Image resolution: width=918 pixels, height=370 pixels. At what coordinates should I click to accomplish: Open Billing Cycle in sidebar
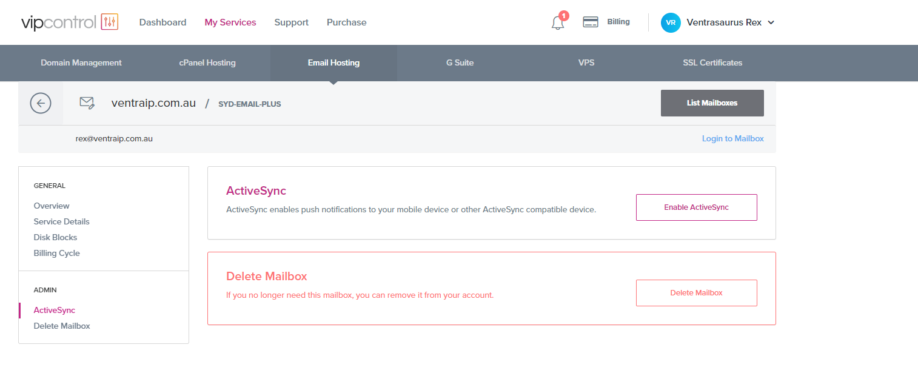pos(57,253)
